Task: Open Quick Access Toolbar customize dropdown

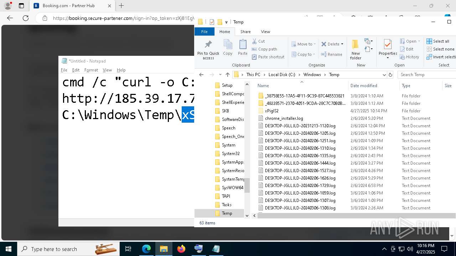Action: (x=226, y=22)
